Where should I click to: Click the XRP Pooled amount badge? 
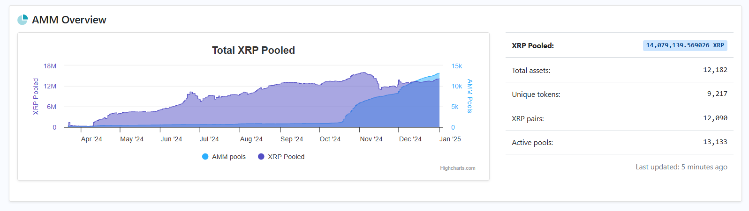pyautogui.click(x=685, y=45)
